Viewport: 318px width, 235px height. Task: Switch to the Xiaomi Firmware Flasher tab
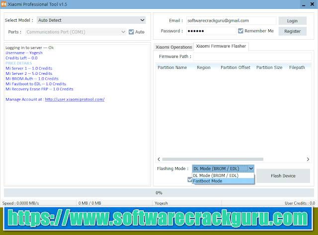221,46
